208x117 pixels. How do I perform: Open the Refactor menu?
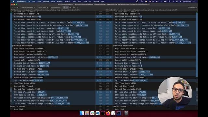68,1
